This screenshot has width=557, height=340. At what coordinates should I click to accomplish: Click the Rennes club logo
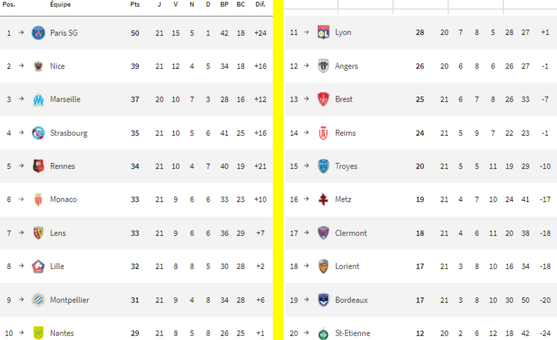coord(38,166)
